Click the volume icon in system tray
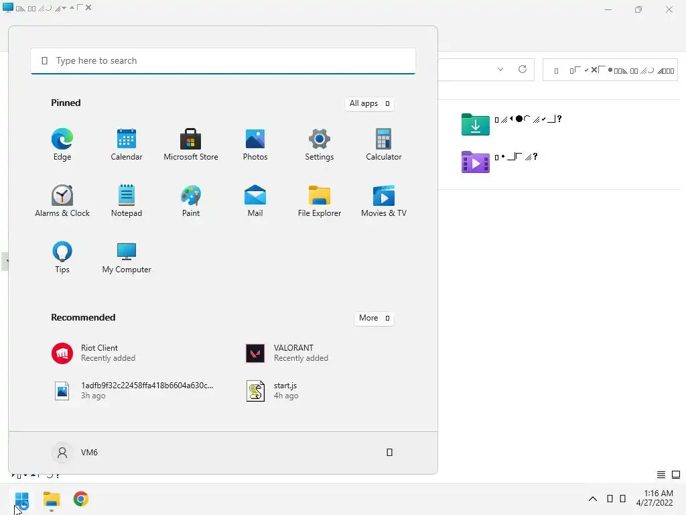Viewport: 686px width, 515px height. tap(623, 499)
